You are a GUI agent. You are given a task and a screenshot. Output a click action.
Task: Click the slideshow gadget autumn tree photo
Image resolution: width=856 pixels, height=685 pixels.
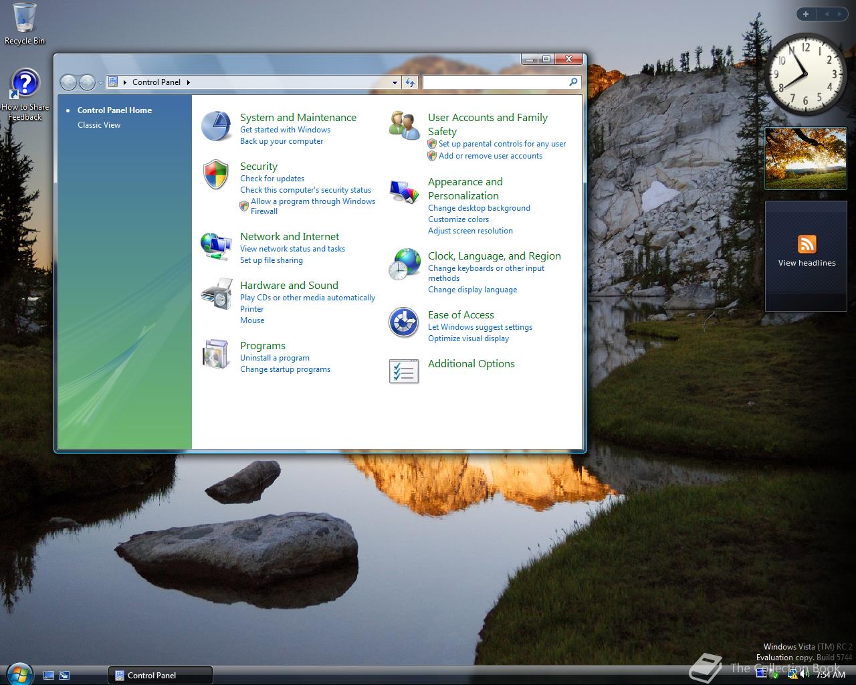point(806,159)
